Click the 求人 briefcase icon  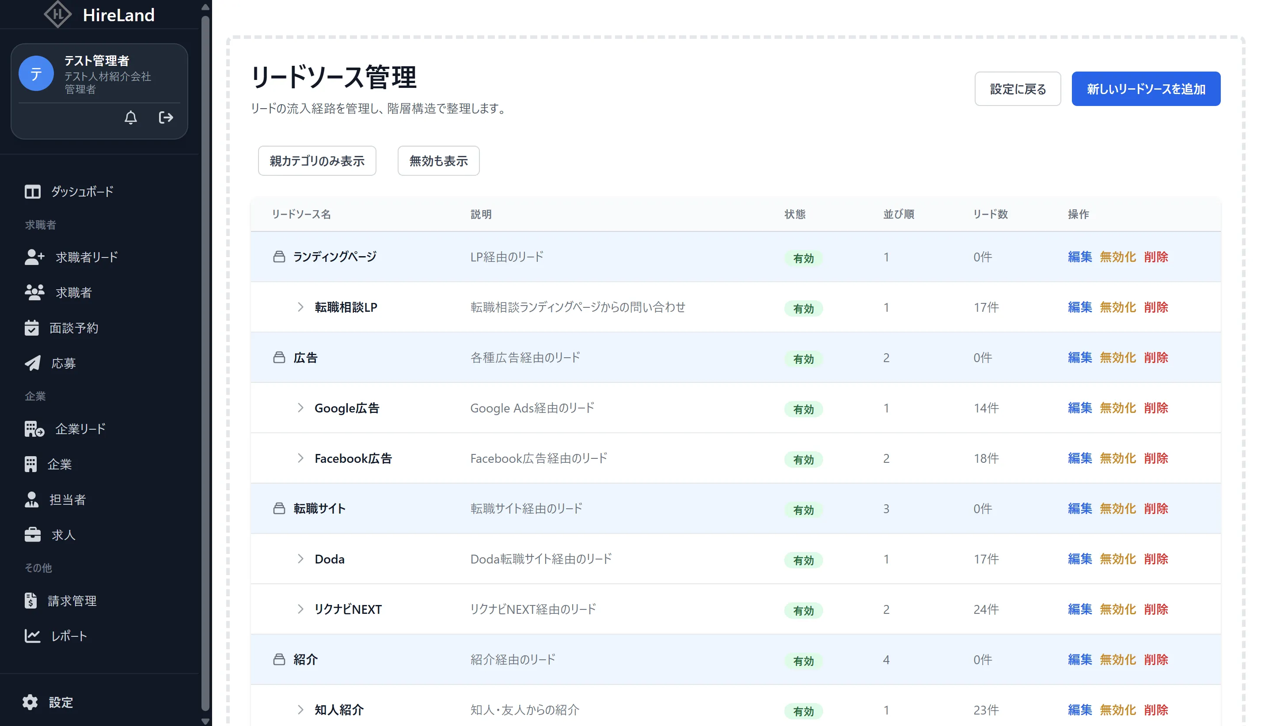click(32, 535)
